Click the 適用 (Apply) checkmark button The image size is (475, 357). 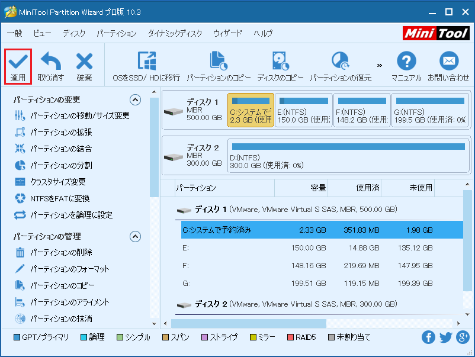[18, 67]
